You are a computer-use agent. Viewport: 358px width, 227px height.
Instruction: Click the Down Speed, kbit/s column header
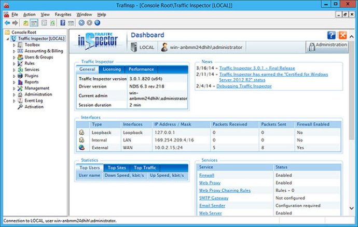tap(124, 176)
